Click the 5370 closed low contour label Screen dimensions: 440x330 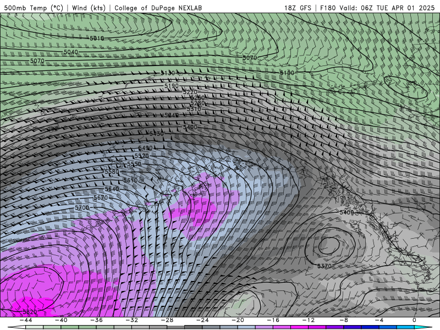click(x=324, y=266)
